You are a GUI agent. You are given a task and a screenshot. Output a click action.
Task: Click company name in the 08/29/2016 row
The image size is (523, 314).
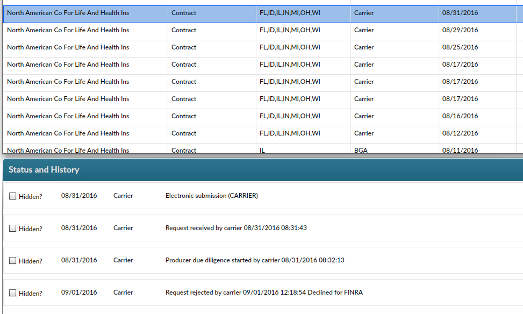tap(68, 30)
